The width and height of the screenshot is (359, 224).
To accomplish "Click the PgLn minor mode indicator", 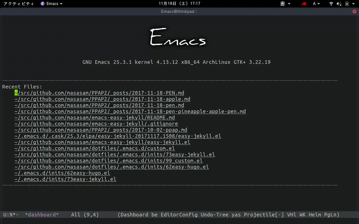I will tap(330, 215).
